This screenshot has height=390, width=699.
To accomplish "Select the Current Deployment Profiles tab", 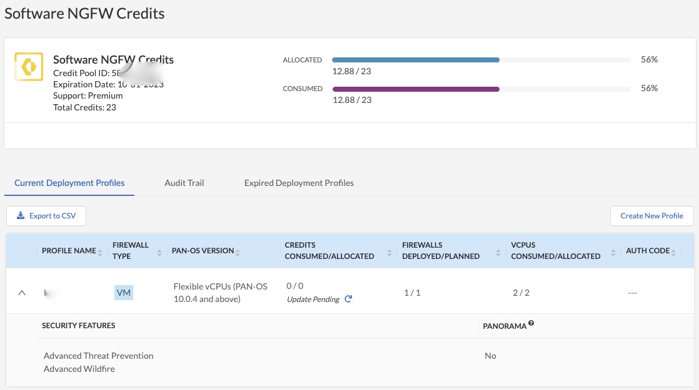I will (x=69, y=183).
